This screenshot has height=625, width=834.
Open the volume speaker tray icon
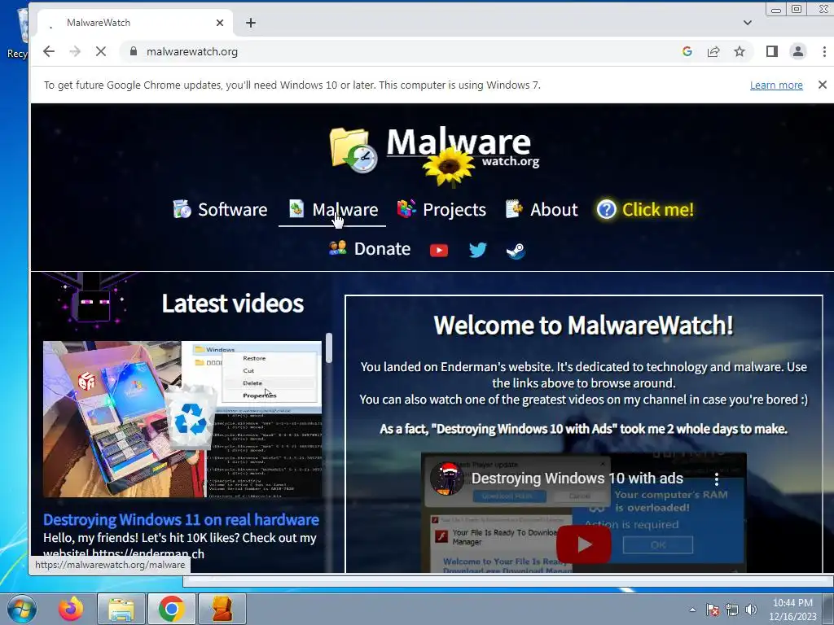point(751,610)
